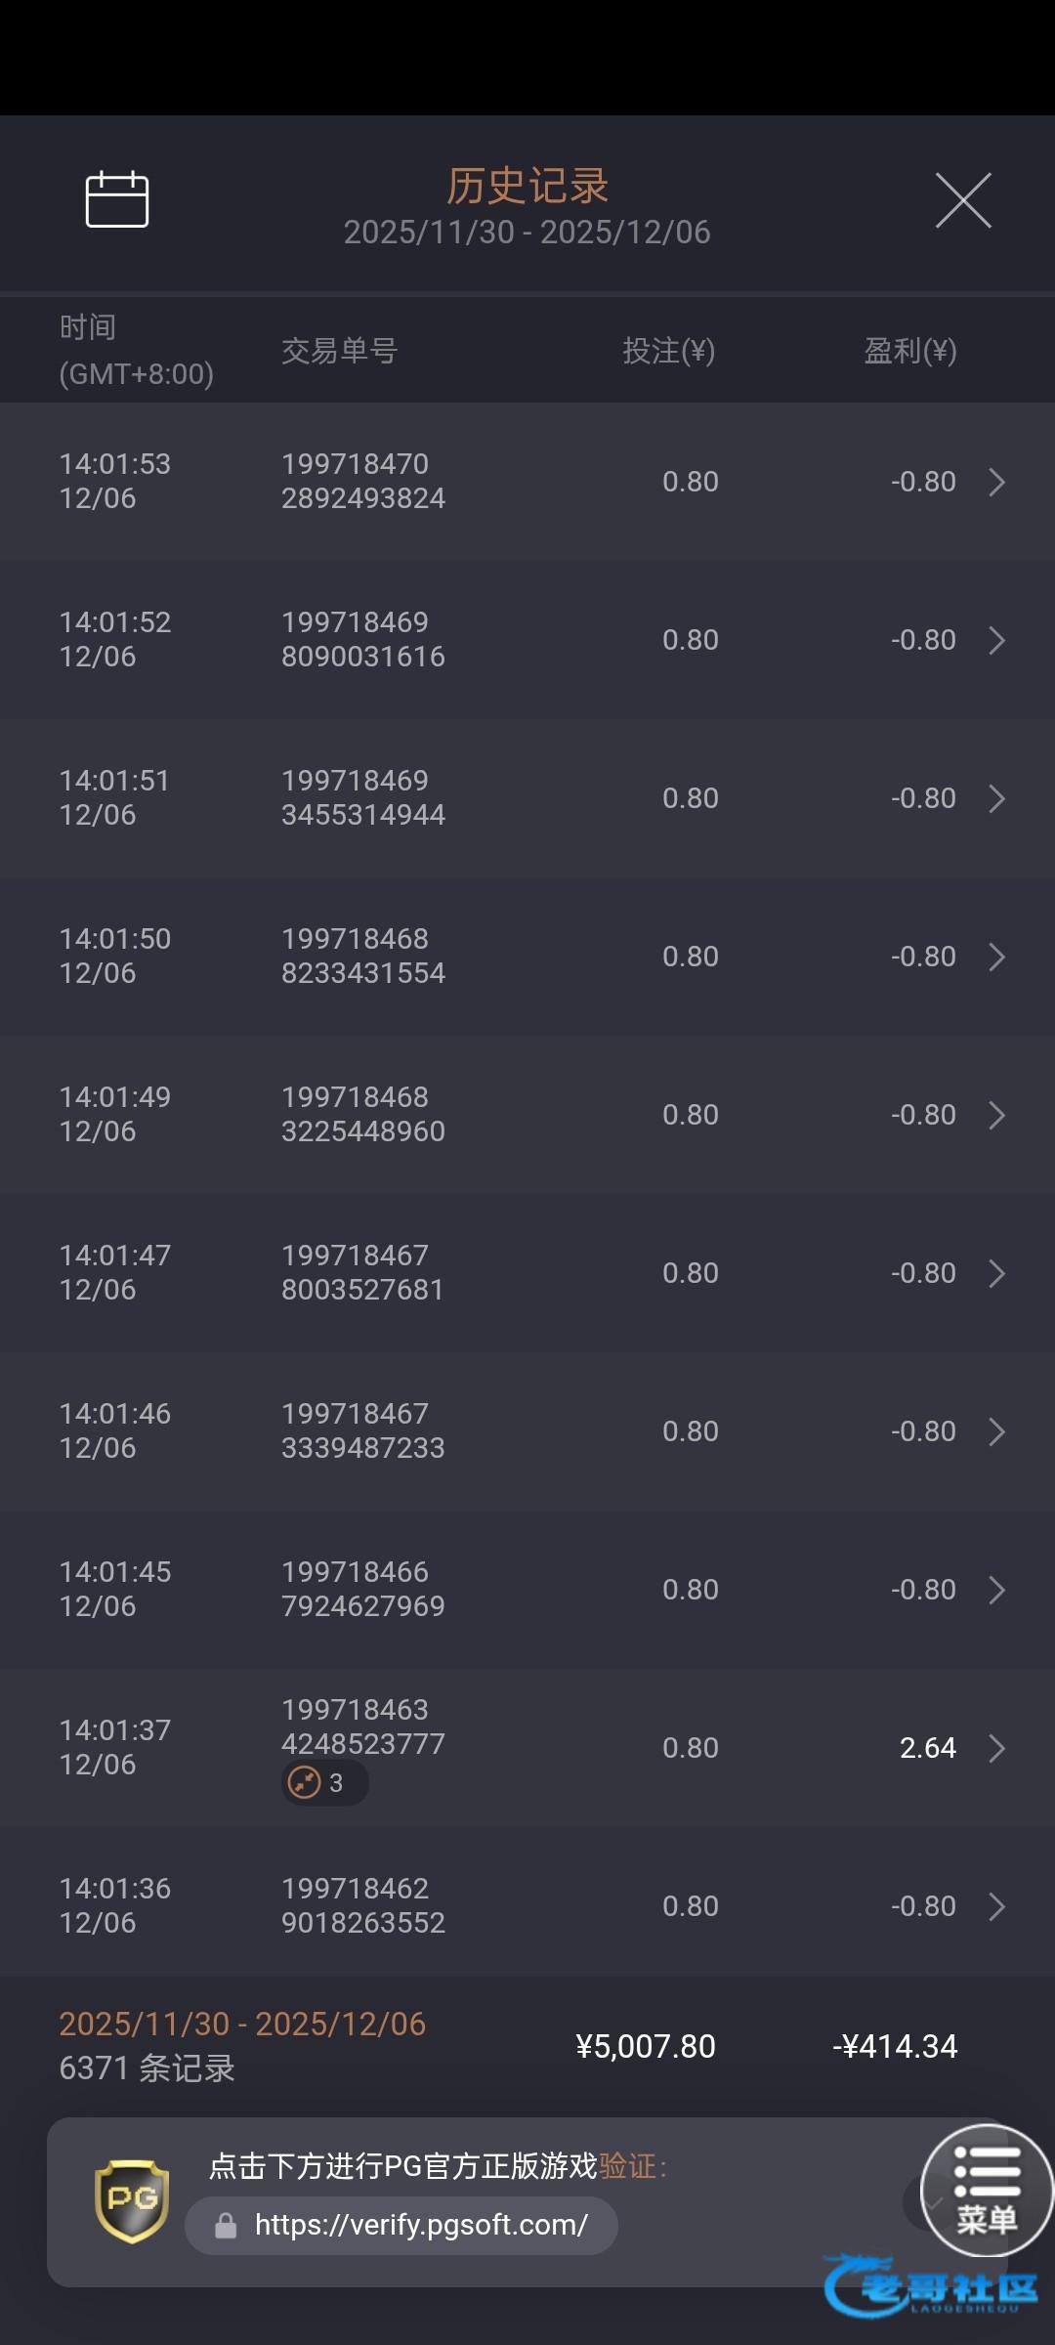Select transaction number 1997184693455314944
This screenshot has width=1055, height=2345.
click(362, 797)
